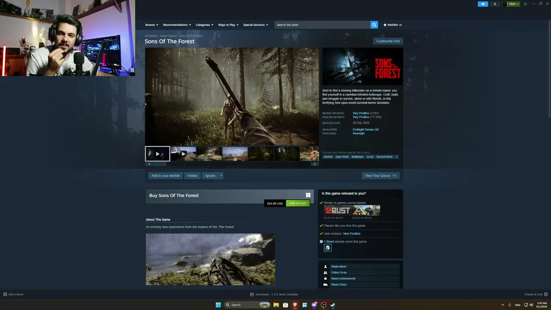
Task: Launch Microsoft Store from taskbar
Action: 285,305
